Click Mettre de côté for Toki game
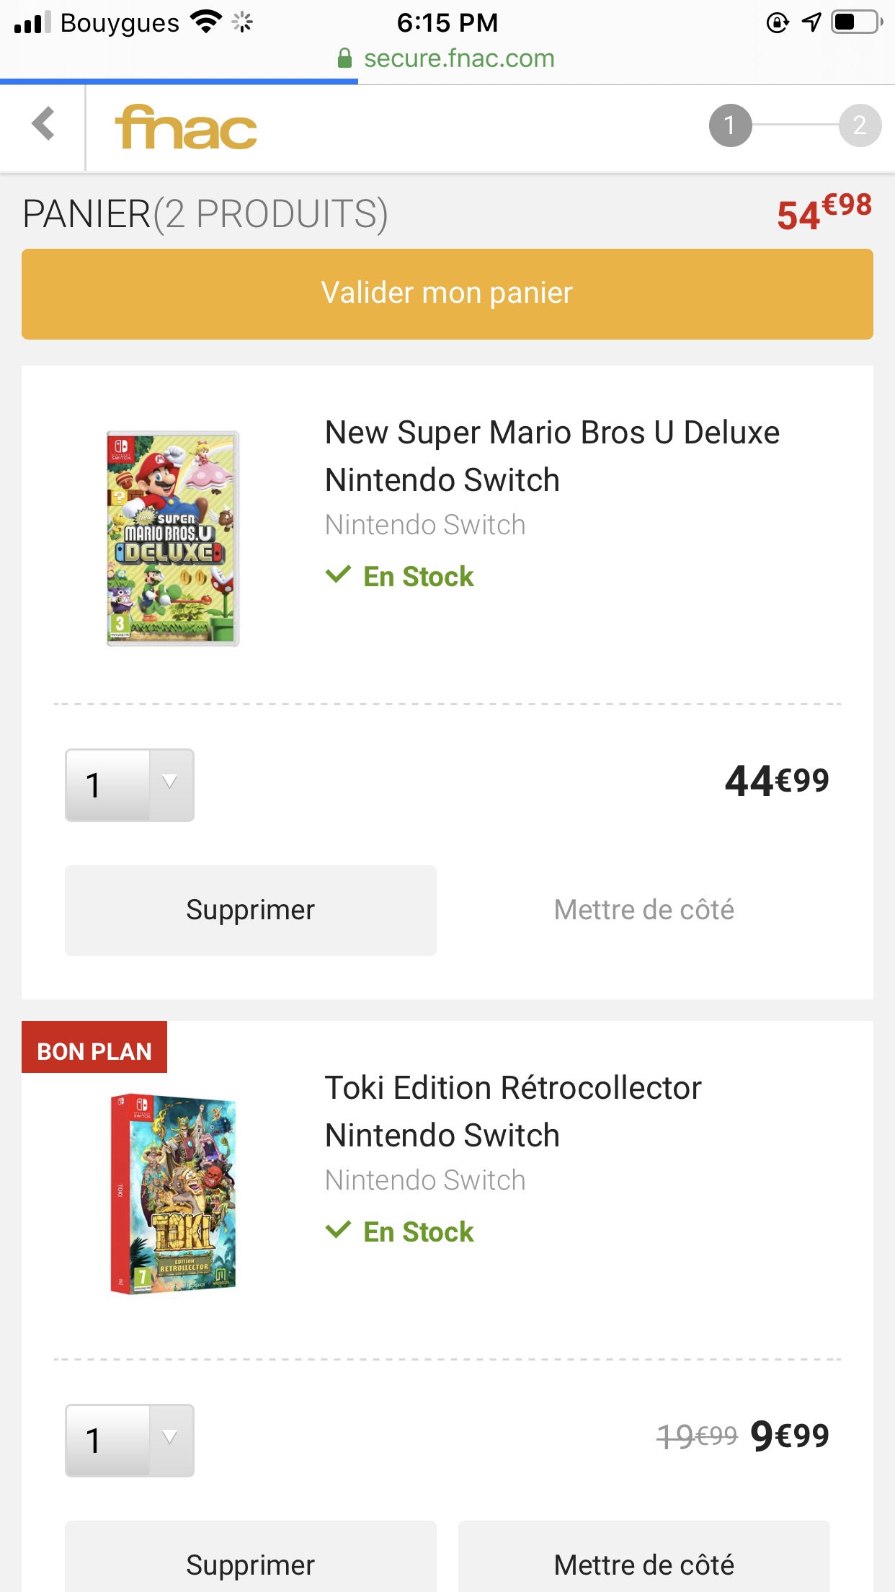895x1592 pixels. coord(644,1557)
